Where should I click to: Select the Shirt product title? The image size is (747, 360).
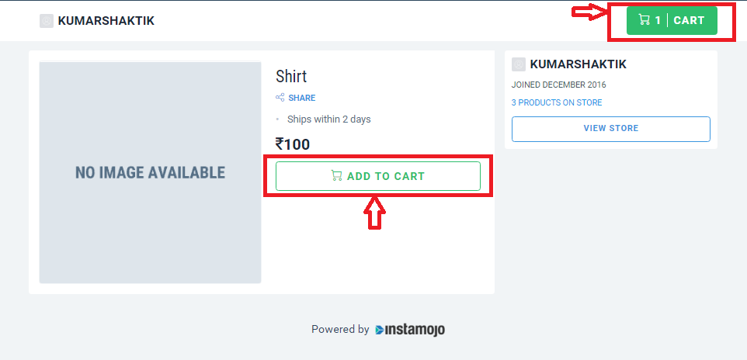click(x=291, y=76)
